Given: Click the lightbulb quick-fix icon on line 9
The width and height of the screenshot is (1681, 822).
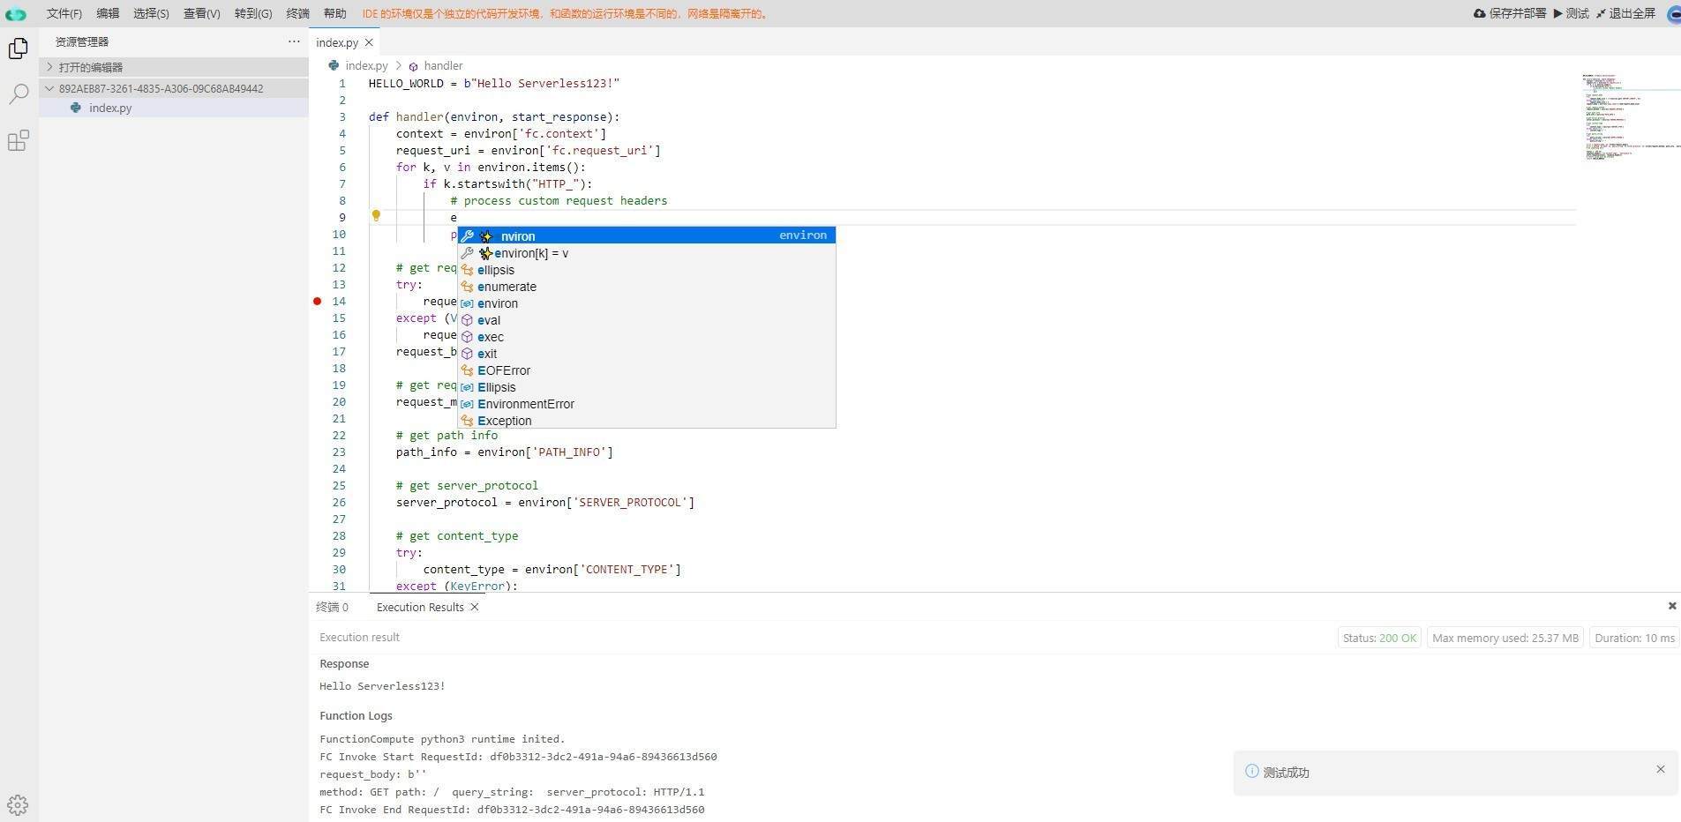Looking at the screenshot, I should pyautogui.click(x=376, y=216).
